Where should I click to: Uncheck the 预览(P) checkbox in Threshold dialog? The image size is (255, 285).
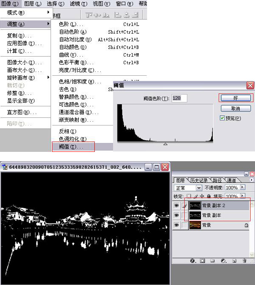click(x=222, y=118)
